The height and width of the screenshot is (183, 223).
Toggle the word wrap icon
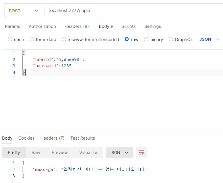[x=141, y=153]
